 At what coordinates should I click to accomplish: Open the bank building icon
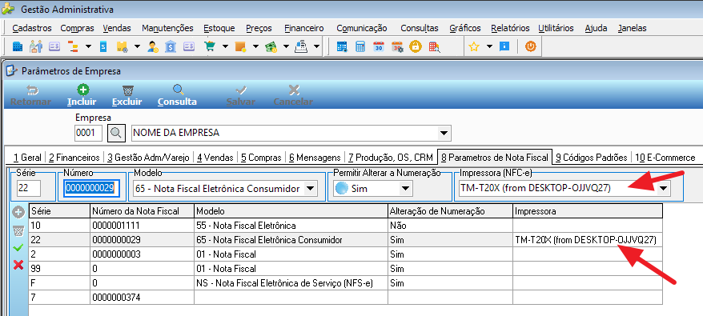pos(171,46)
